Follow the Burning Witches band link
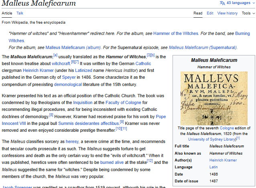Image resolution: width=256 pixels, height=188 pixels. pyautogui.click(x=242, y=33)
